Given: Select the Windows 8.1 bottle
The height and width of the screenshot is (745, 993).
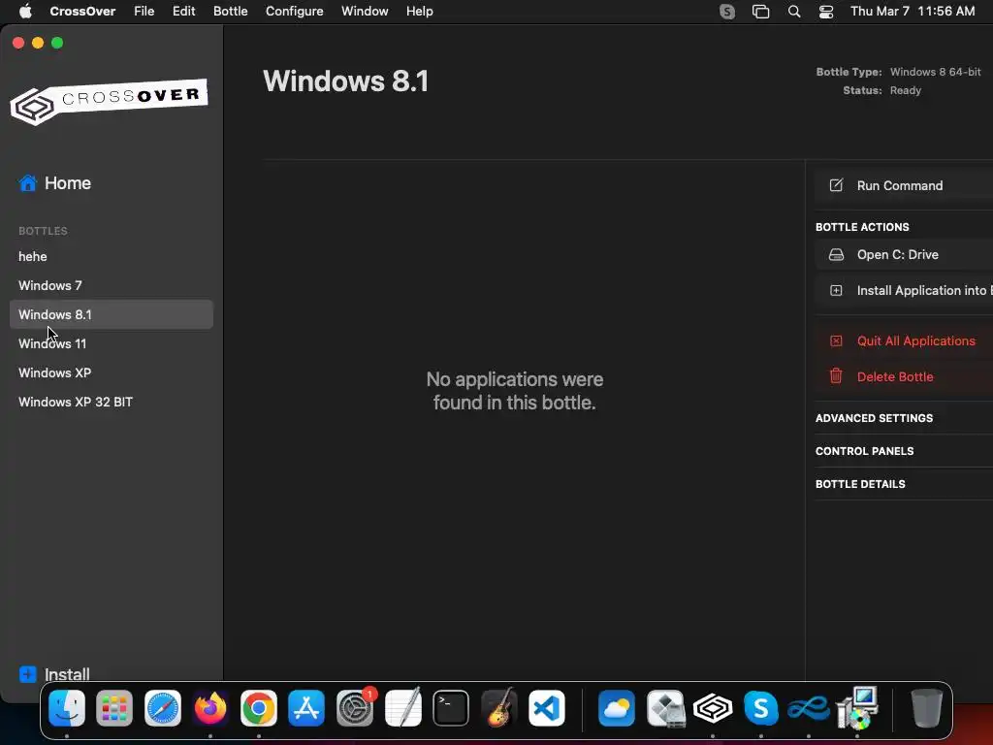Looking at the screenshot, I should [112, 315].
